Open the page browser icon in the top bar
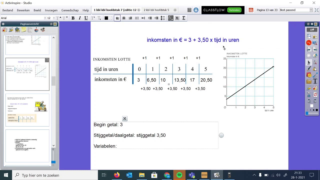 point(189,10)
